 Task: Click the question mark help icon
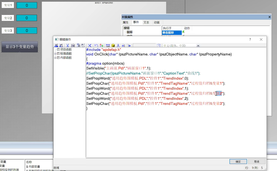(x=250, y=40)
